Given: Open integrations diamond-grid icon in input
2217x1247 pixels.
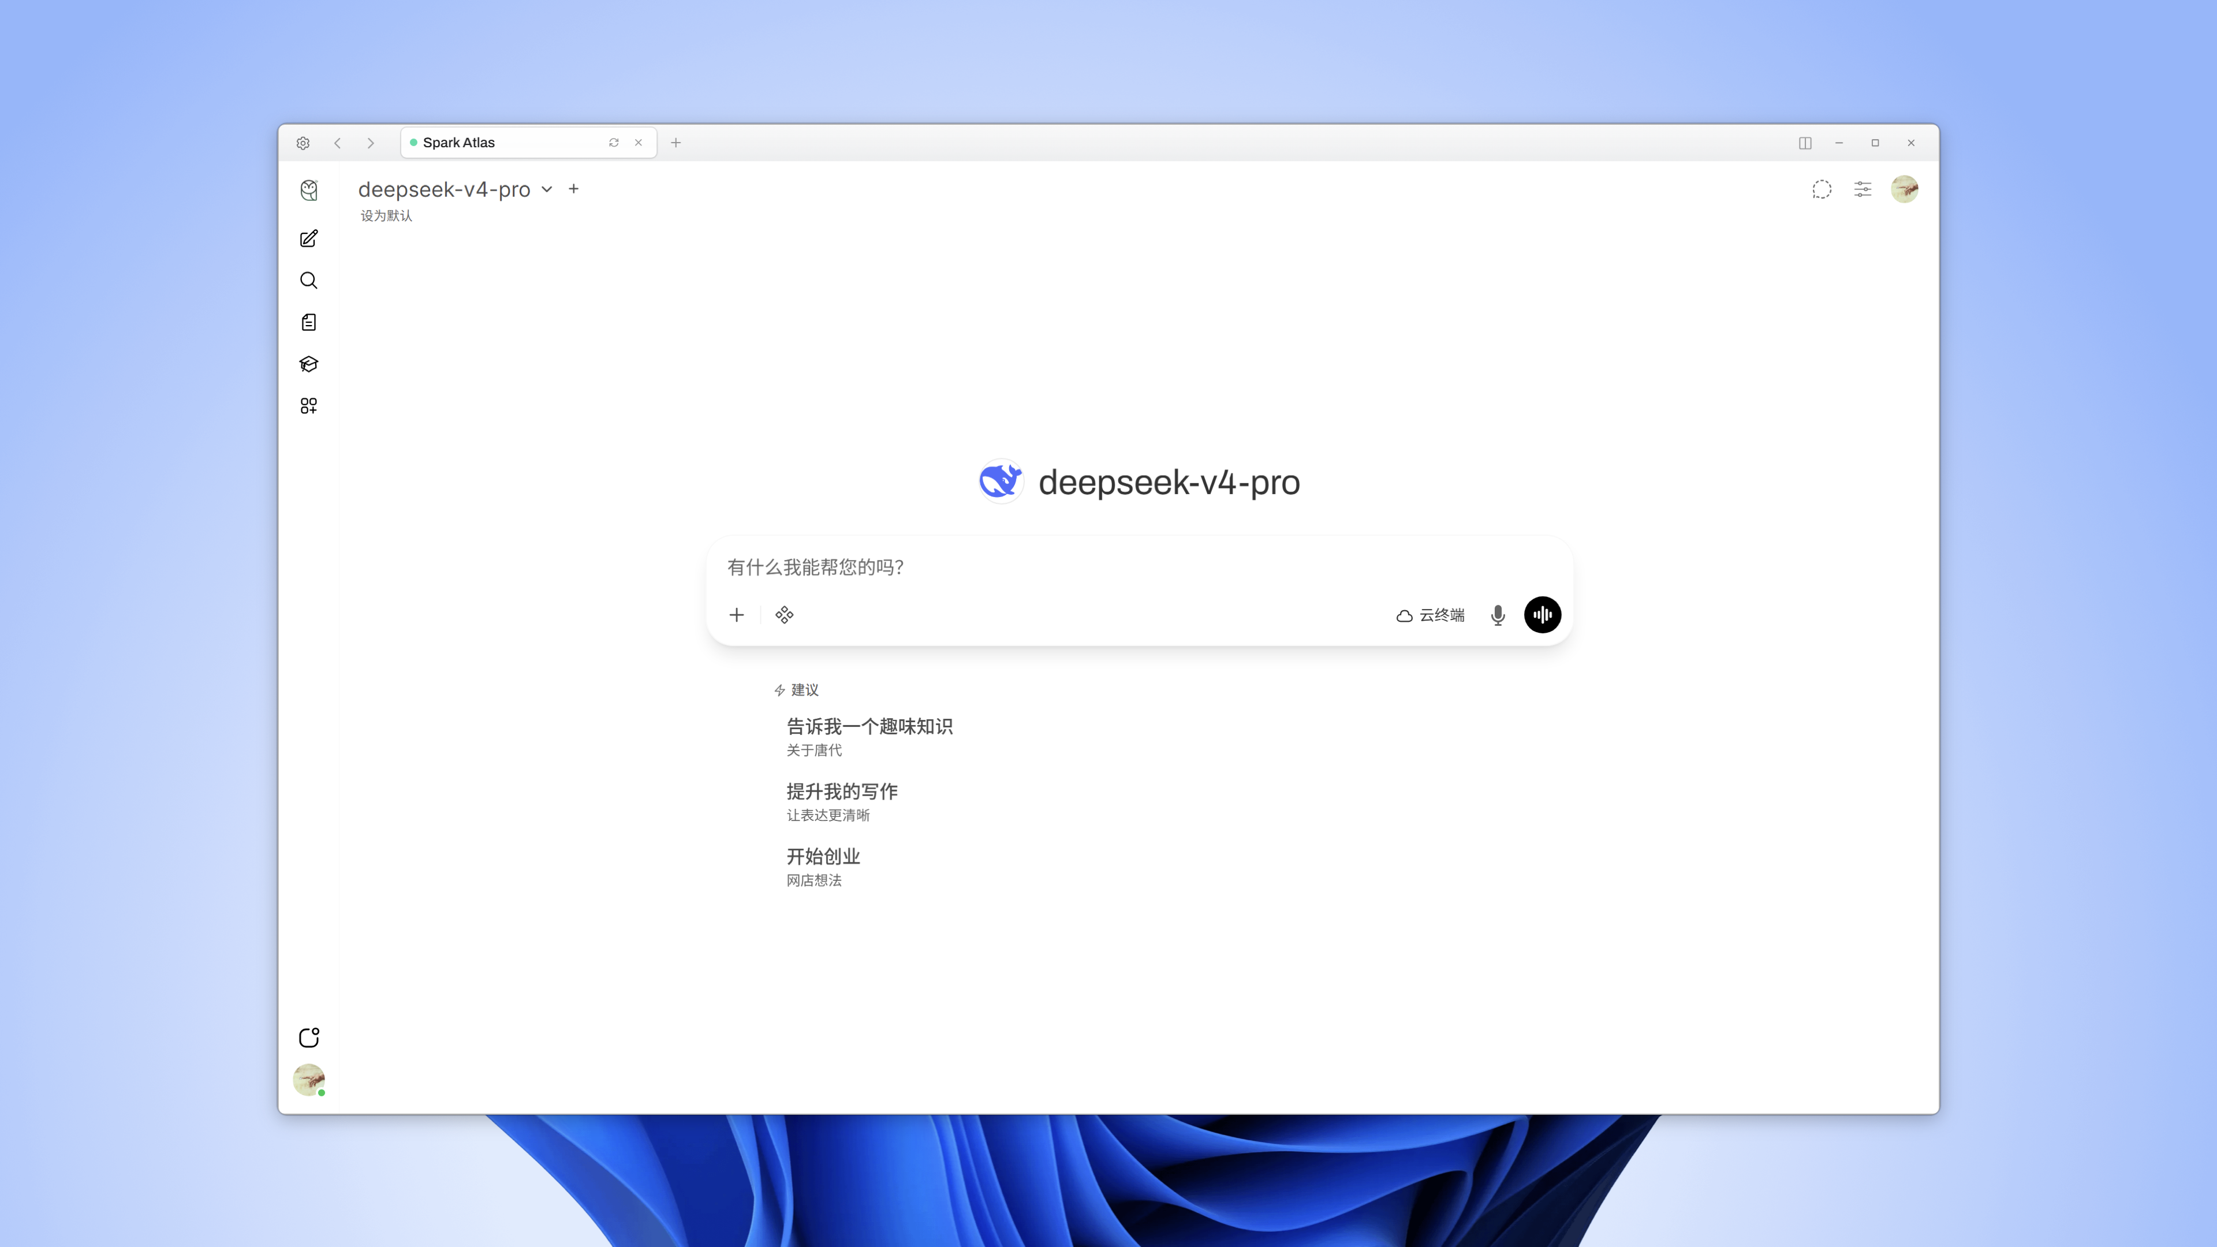Looking at the screenshot, I should pos(784,614).
